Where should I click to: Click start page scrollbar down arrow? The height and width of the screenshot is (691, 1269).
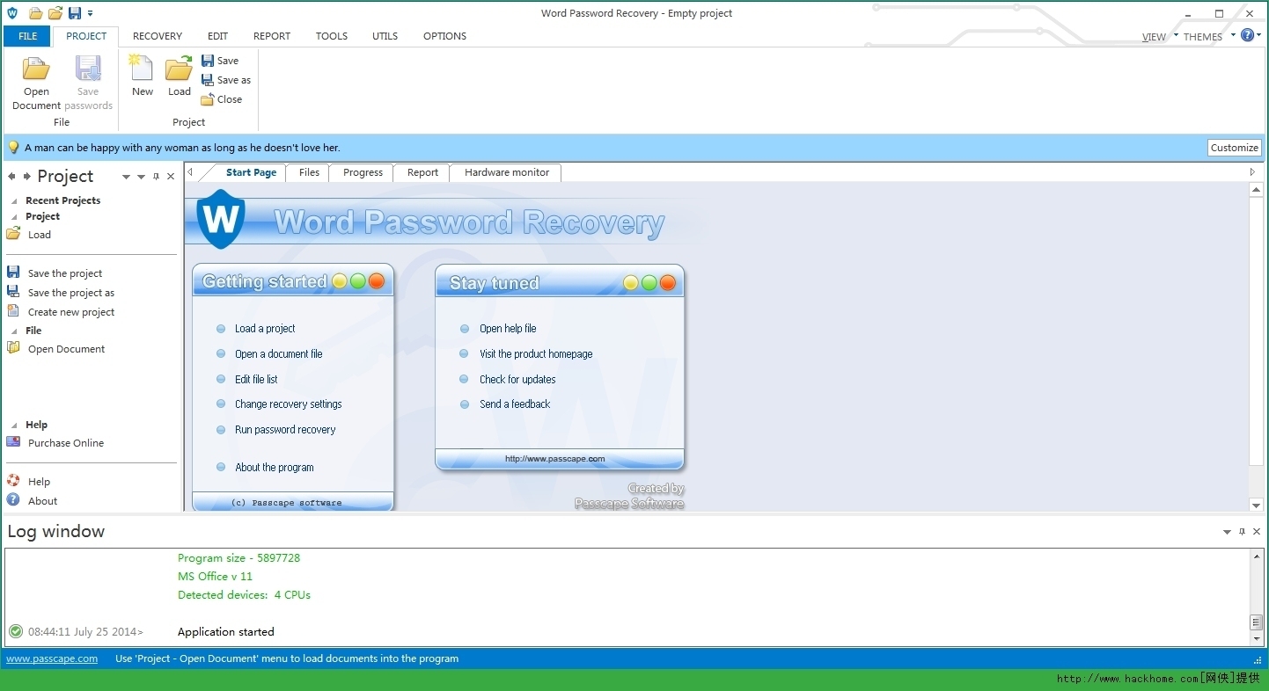(1256, 505)
